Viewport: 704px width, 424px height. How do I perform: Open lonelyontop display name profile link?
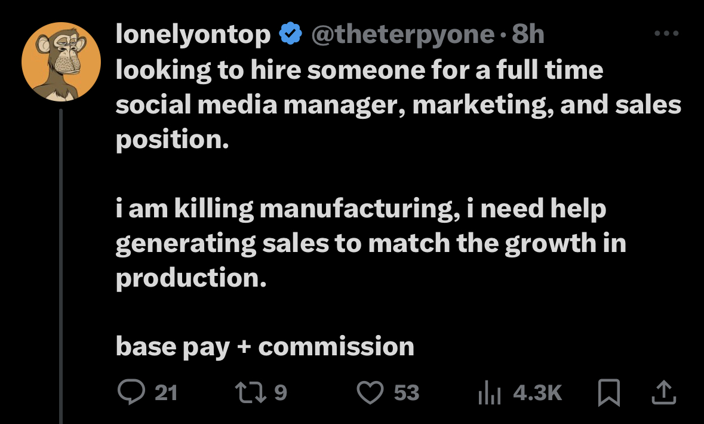point(193,35)
